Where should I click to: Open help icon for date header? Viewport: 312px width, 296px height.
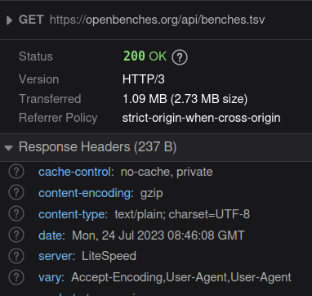point(16,235)
